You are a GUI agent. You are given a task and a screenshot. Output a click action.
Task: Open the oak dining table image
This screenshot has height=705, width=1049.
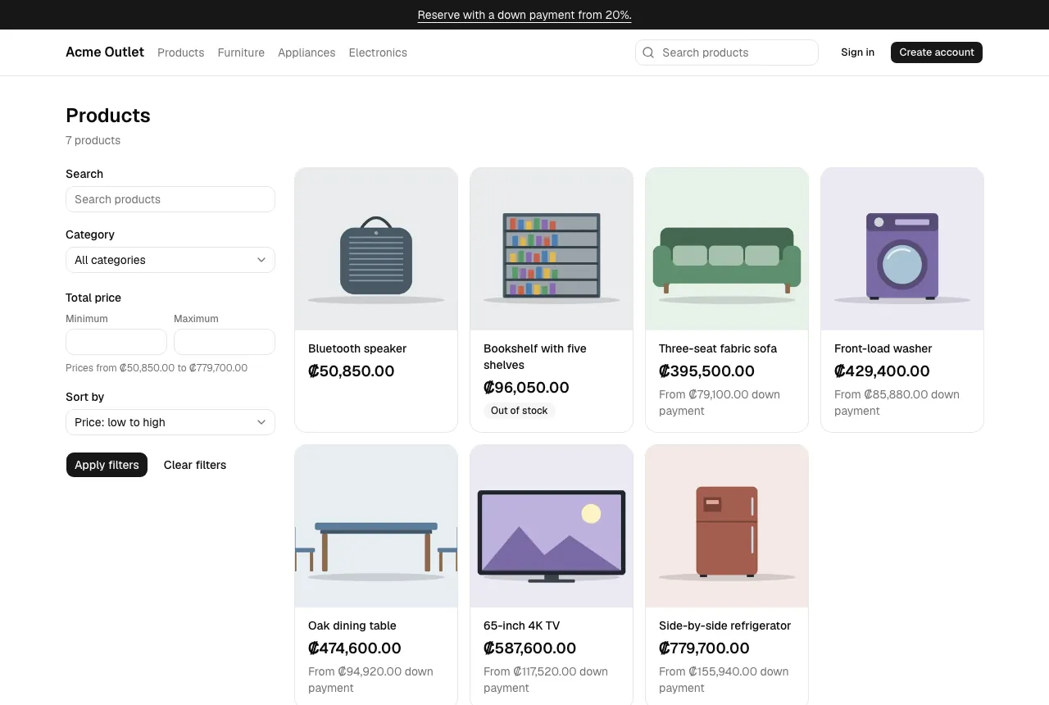click(x=376, y=526)
